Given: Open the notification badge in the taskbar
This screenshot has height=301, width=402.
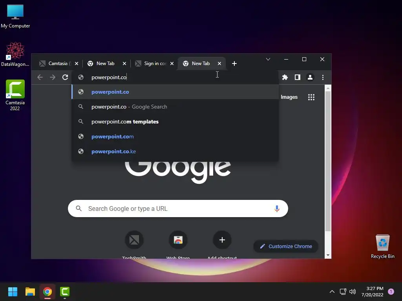Looking at the screenshot, I should coord(391,292).
